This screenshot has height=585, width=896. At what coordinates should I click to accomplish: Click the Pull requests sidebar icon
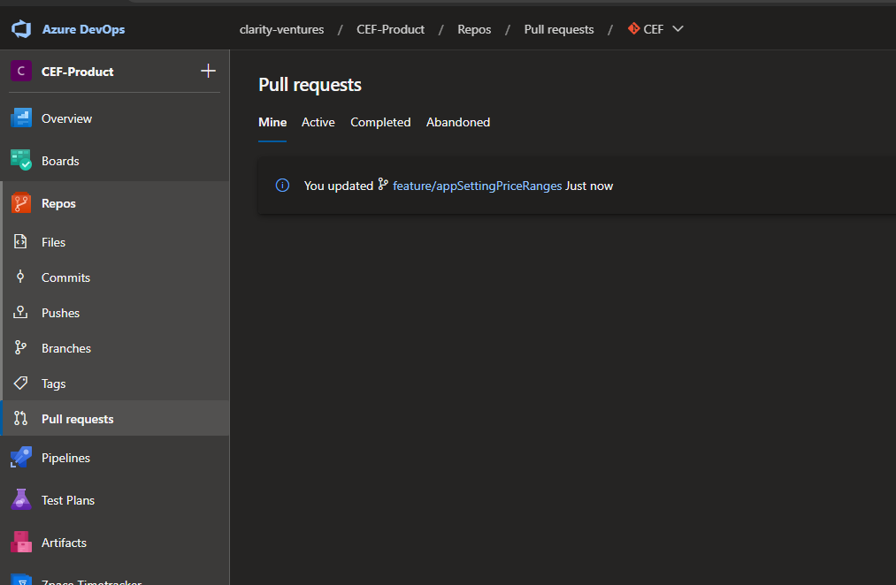20,418
